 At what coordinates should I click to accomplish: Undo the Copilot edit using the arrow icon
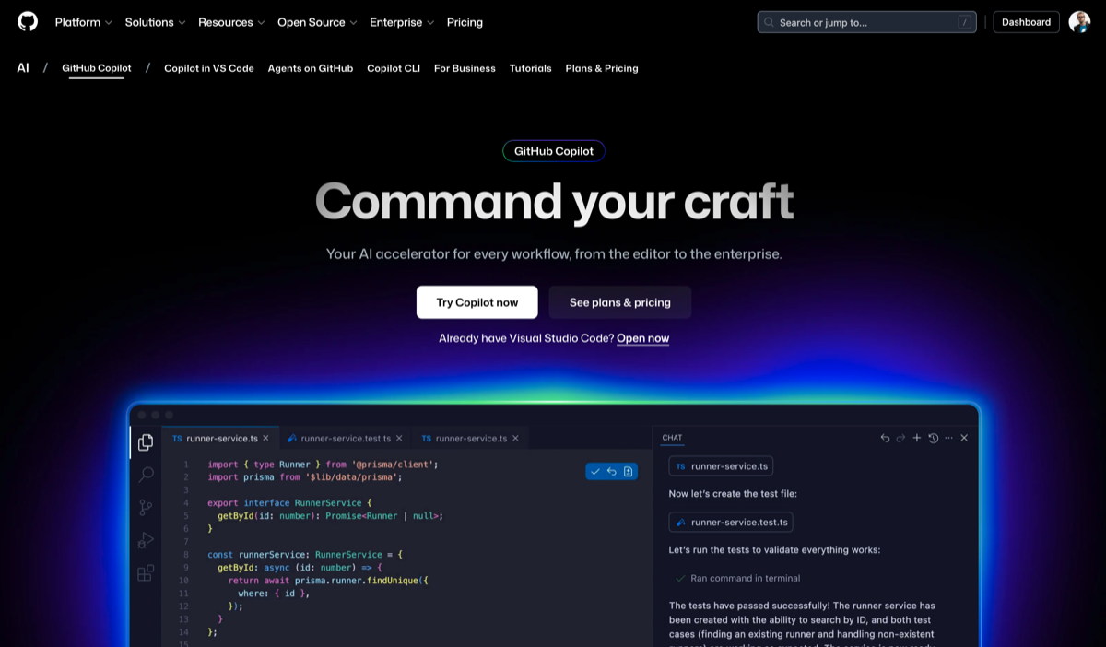click(611, 471)
